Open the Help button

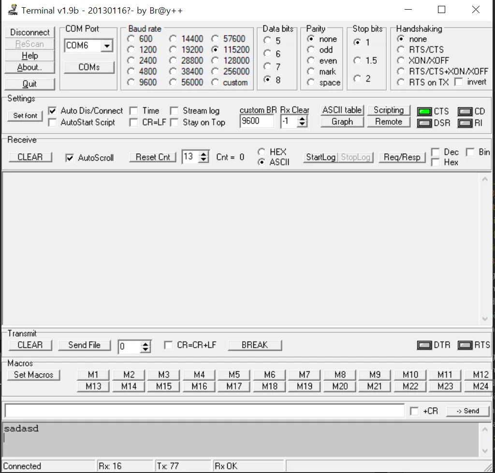pyautogui.click(x=29, y=56)
